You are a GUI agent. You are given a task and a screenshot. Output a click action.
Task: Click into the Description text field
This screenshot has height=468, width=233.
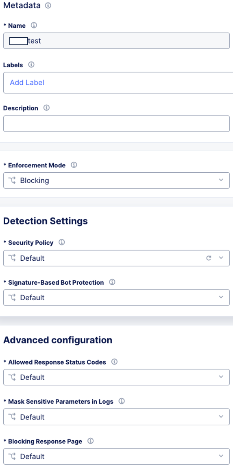pos(116,123)
